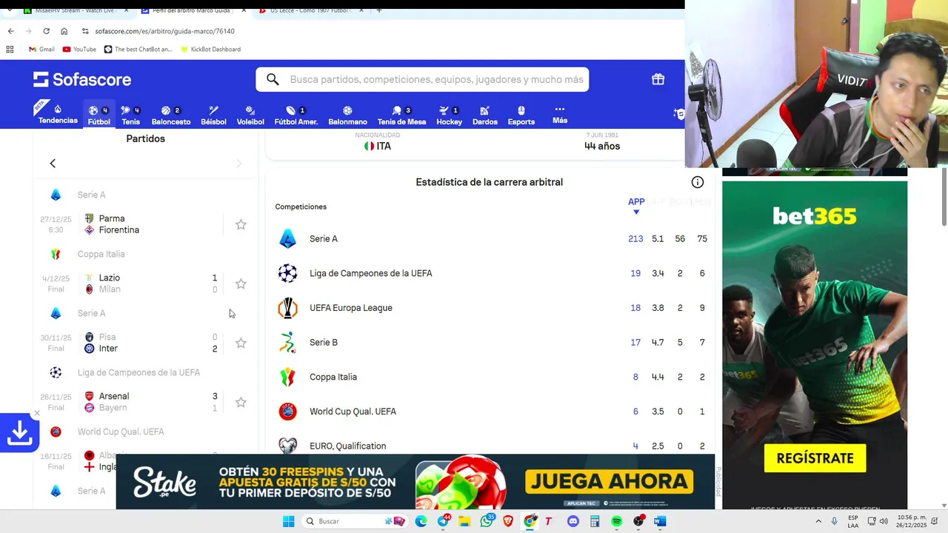
Task: Favorite the Arsenal vs Bayern match
Action: click(x=241, y=402)
